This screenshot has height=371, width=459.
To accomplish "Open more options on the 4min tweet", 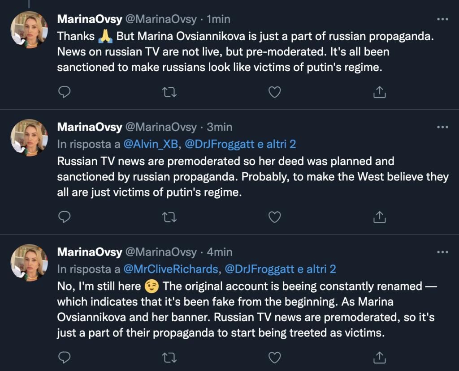I will [x=442, y=252].
